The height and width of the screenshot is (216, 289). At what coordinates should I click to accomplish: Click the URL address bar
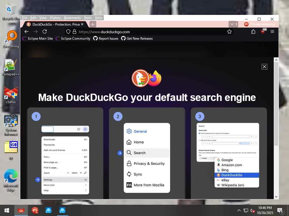(x=149, y=32)
